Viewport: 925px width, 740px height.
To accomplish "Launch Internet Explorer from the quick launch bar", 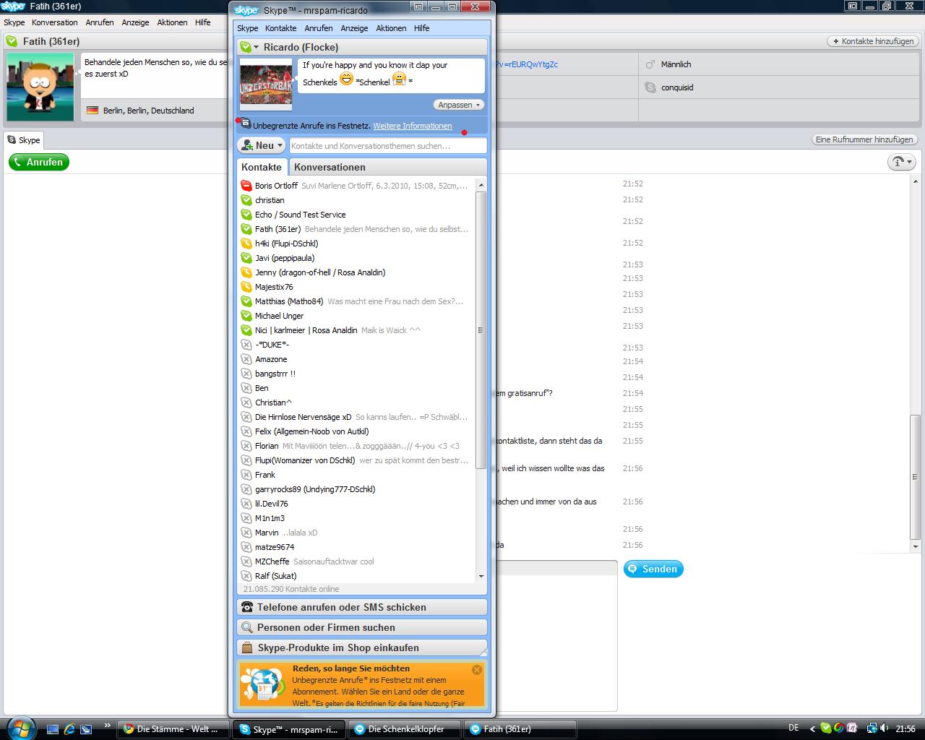I will 69,729.
